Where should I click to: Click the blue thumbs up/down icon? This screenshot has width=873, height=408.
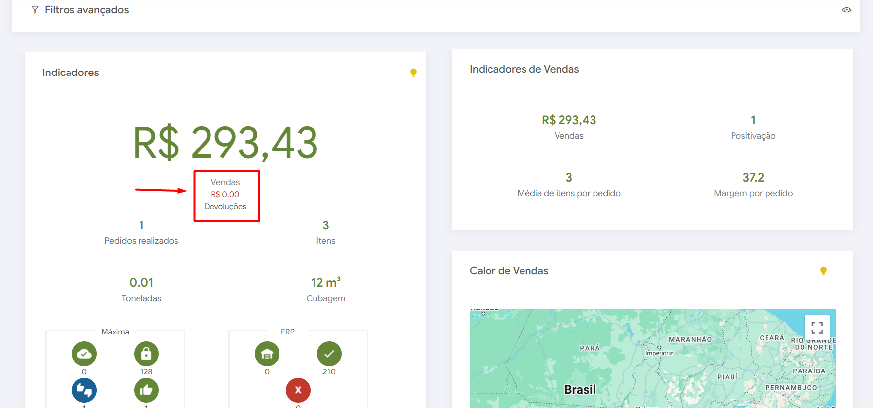point(84,390)
